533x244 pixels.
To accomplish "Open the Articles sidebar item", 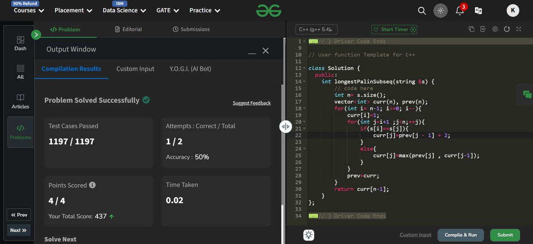I will point(20,101).
